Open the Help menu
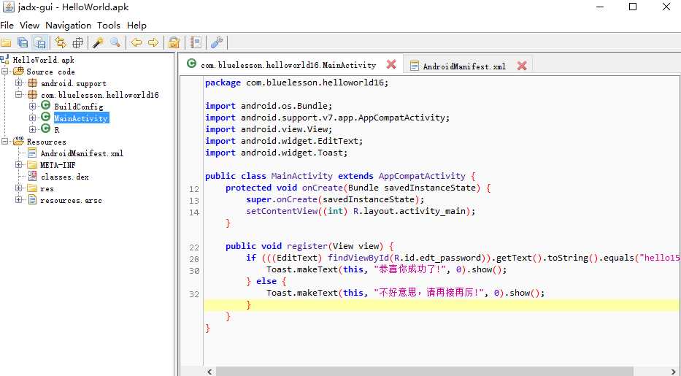The width and height of the screenshot is (681, 376). click(x=136, y=25)
